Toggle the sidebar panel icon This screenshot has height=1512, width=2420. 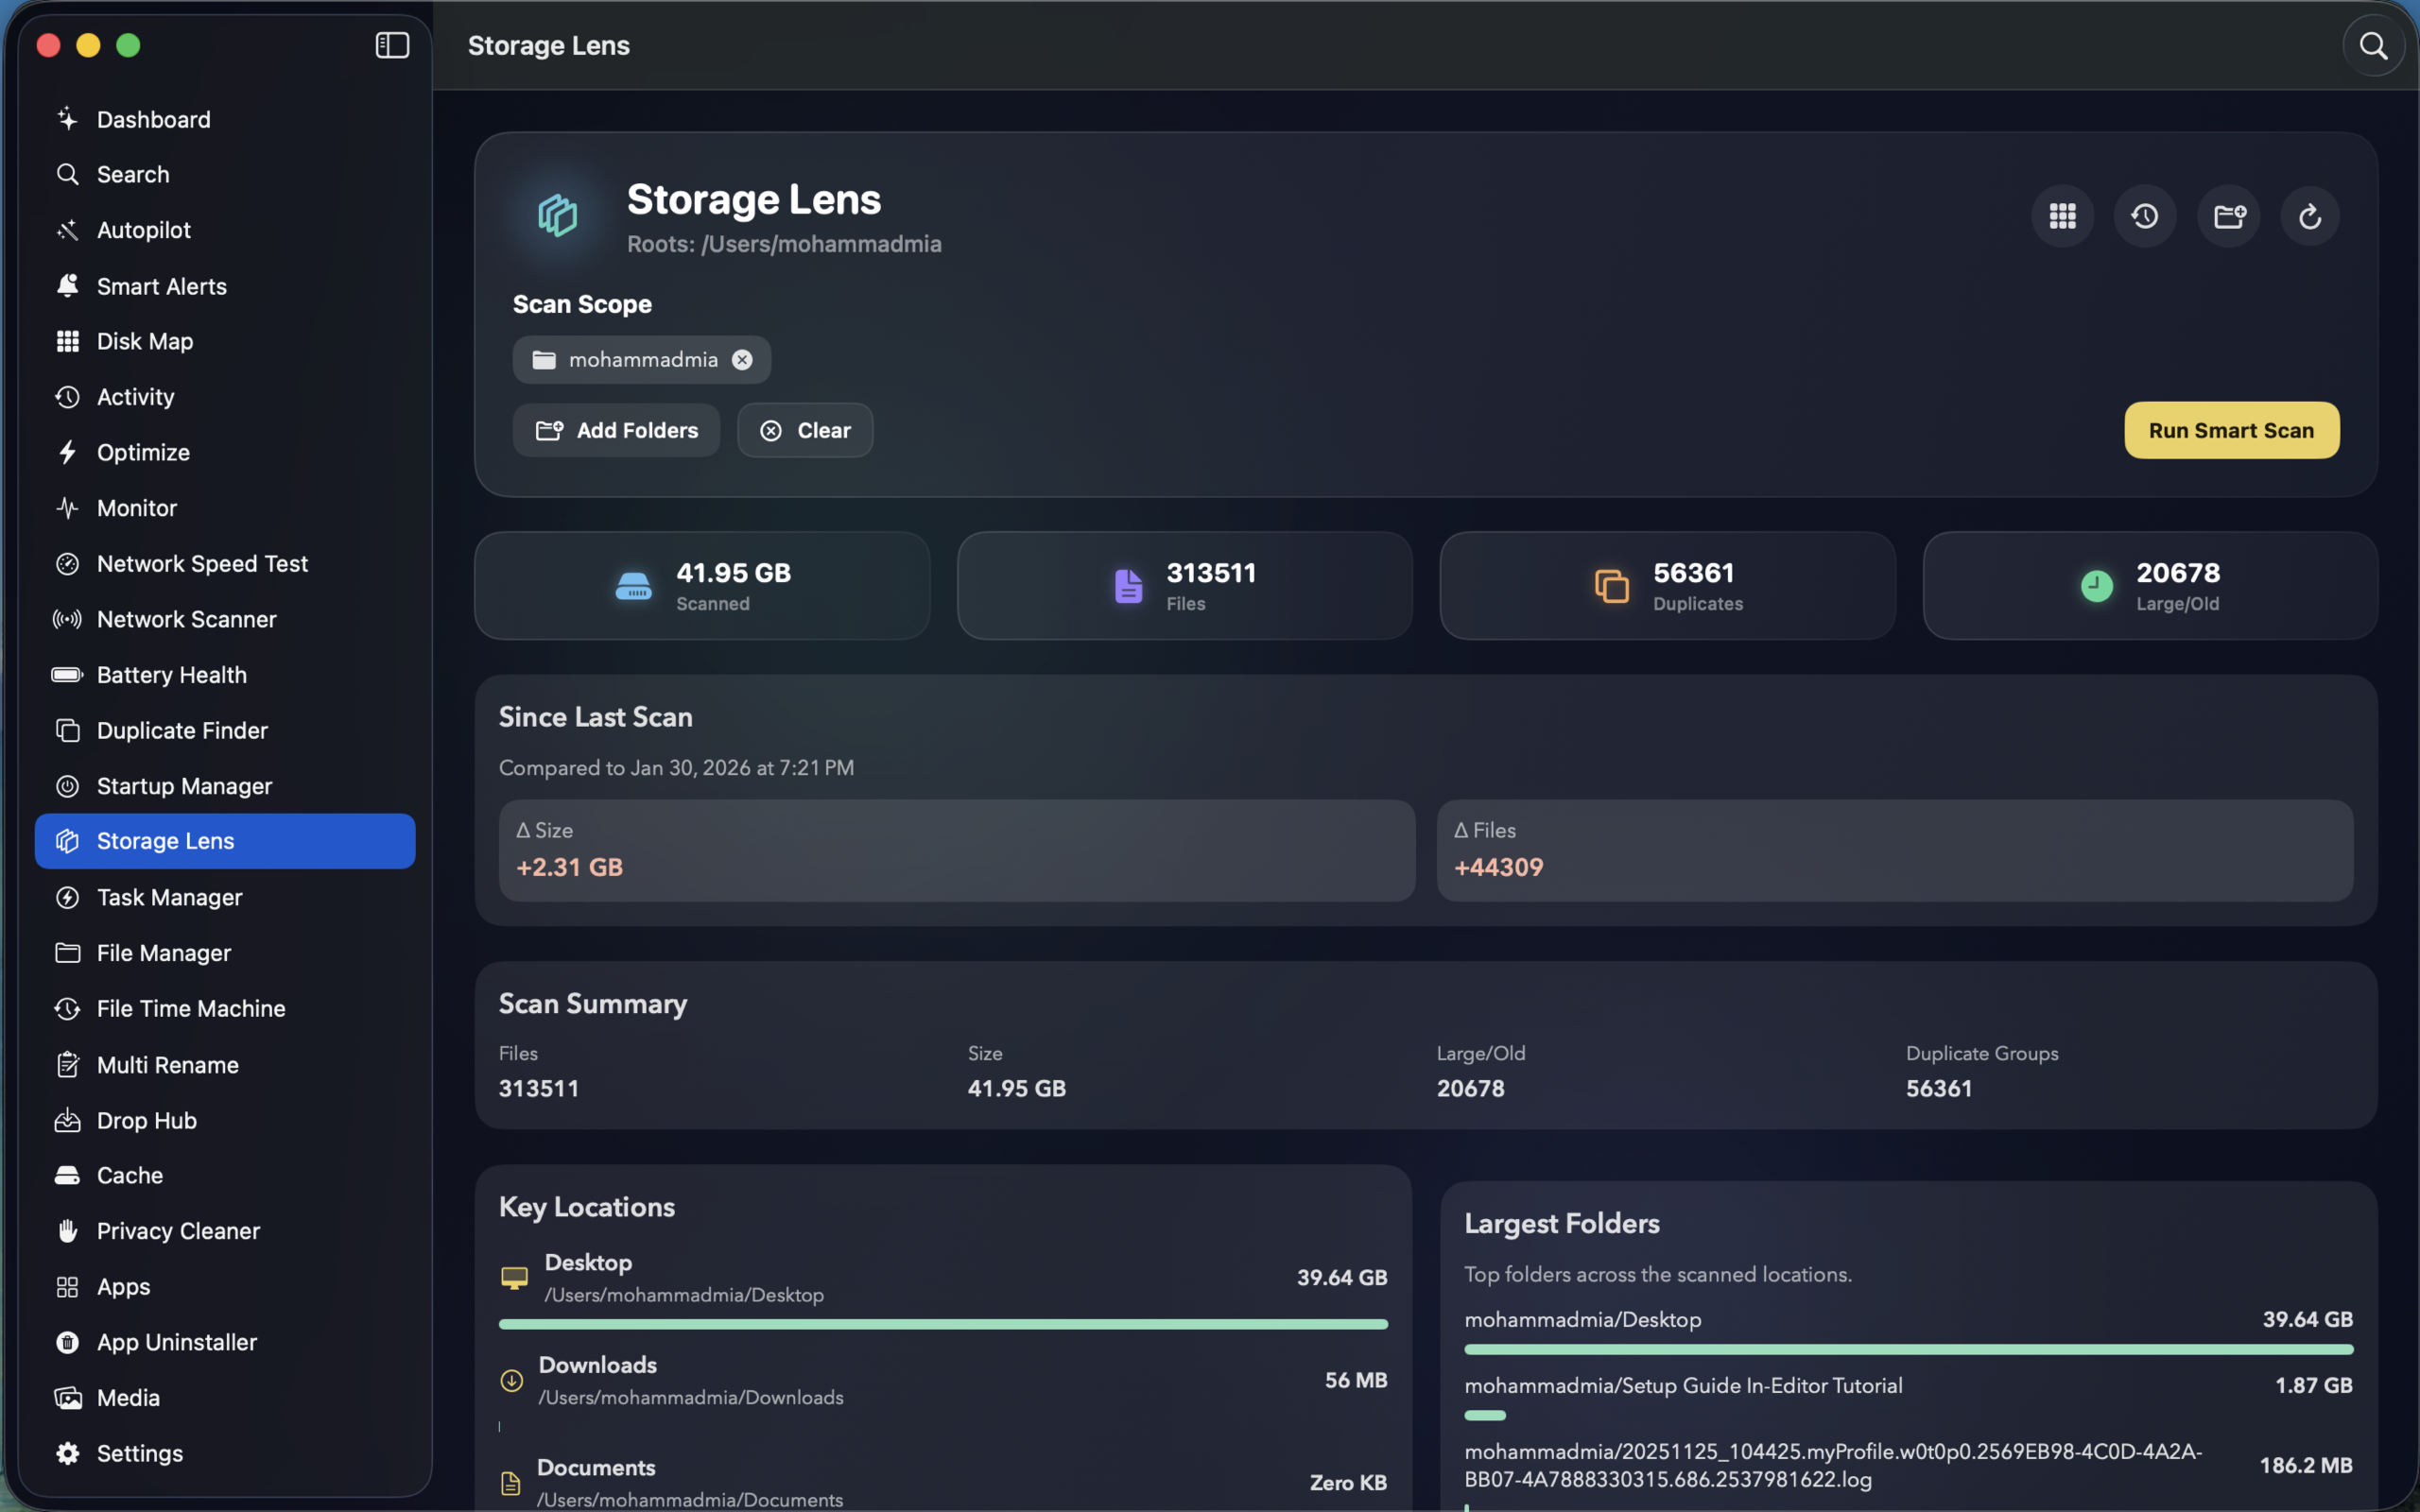[x=392, y=45]
